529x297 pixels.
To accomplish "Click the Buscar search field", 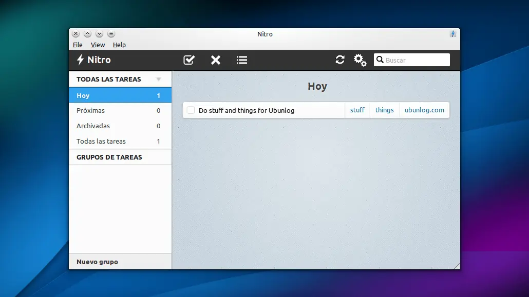I will [x=411, y=60].
